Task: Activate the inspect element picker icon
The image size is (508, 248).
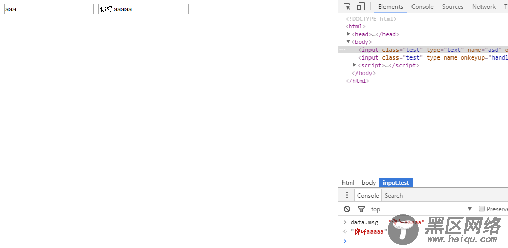Action: pyautogui.click(x=347, y=6)
